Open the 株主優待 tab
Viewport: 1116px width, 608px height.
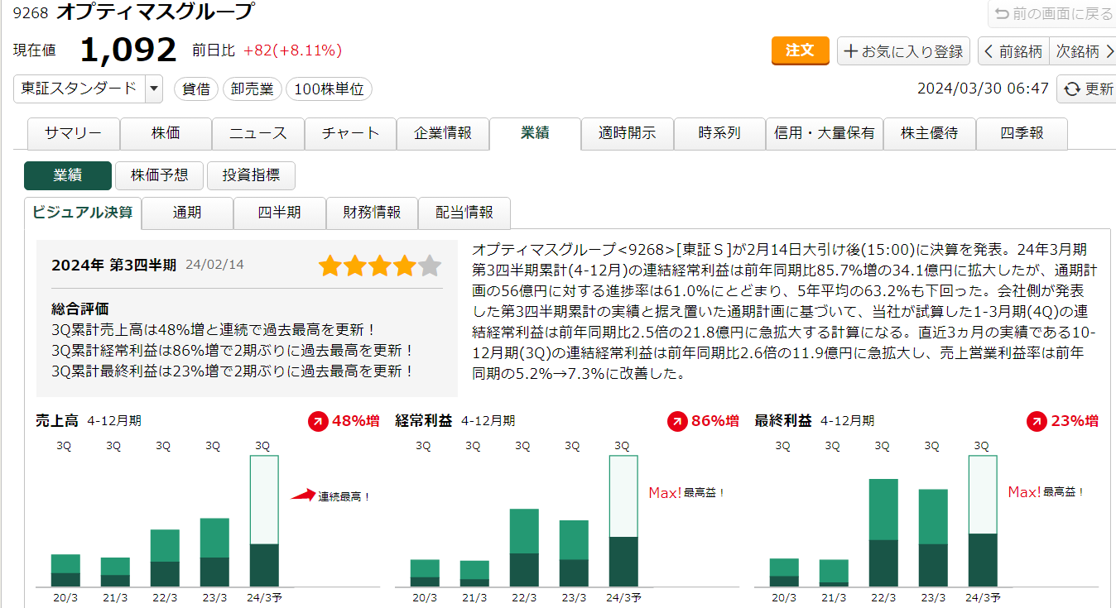[x=930, y=133]
